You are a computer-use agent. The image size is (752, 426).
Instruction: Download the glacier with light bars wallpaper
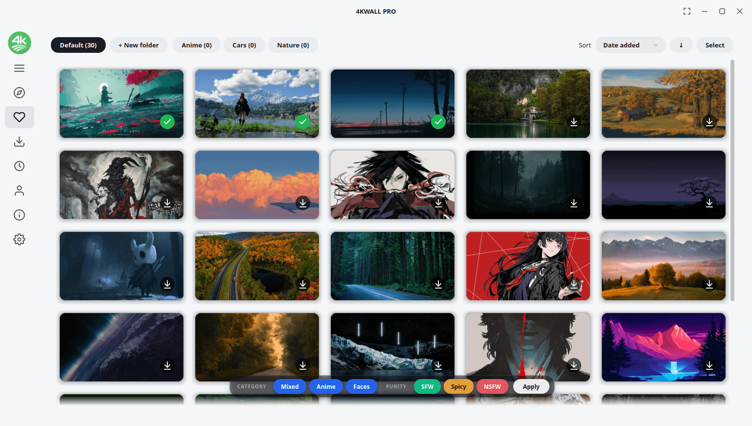[x=438, y=365]
